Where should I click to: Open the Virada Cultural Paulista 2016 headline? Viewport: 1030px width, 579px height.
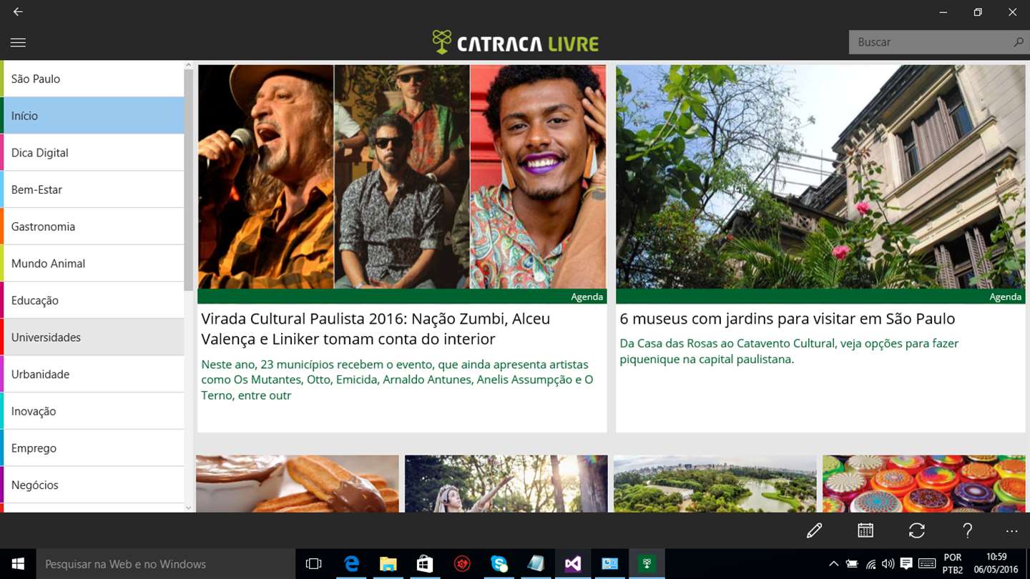click(x=376, y=329)
